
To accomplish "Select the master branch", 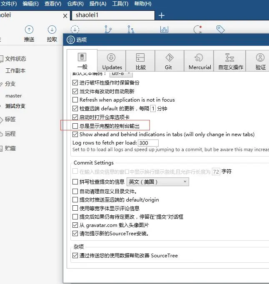I will coord(14,96).
